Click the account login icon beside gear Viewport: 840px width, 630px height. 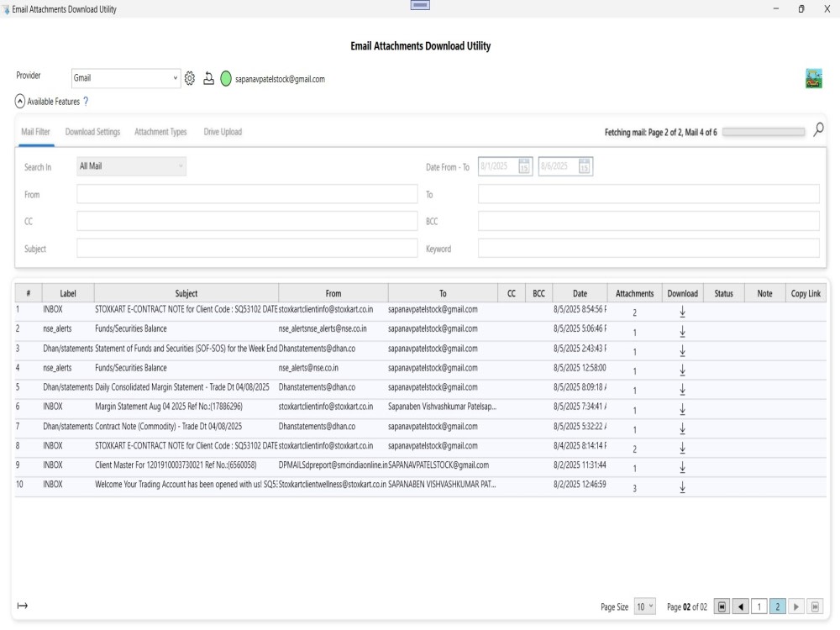tap(208, 79)
